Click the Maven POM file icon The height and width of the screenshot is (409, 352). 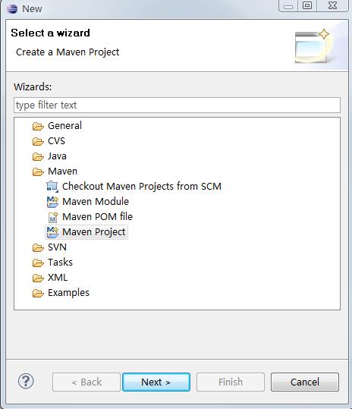tap(53, 217)
